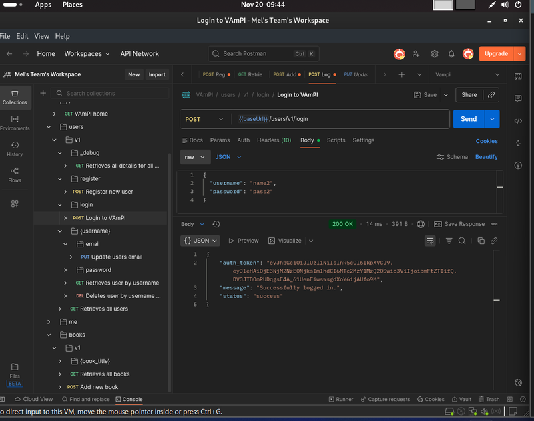Image resolution: width=534 pixels, height=421 pixels.
Task: Open the Edit menu
Action: click(x=22, y=36)
